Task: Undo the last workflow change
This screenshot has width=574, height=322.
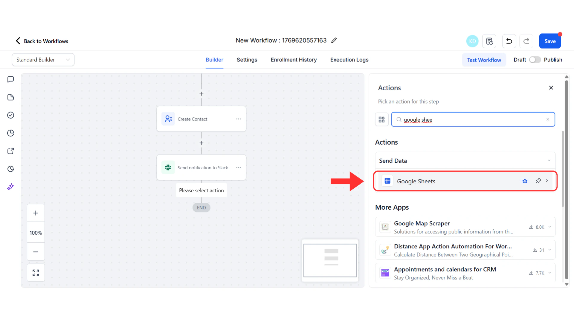Action: [509, 41]
